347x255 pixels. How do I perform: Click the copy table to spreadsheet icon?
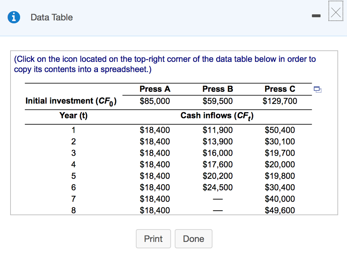point(318,89)
